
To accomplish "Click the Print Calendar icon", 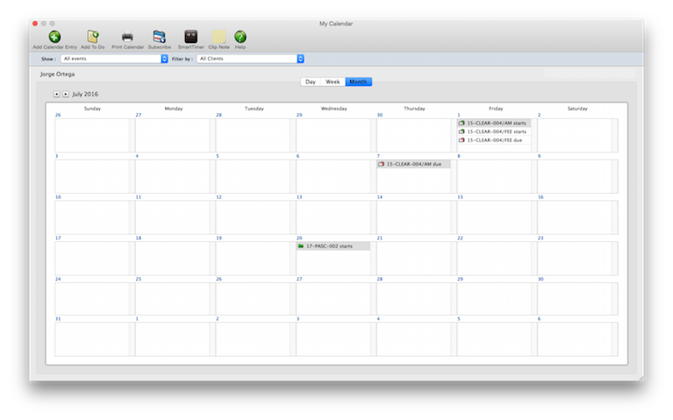I will coord(127,37).
